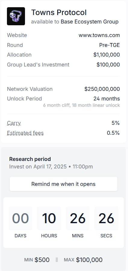Click the $250,000,000 network valuation value
The image size is (128, 271).
coord(102,89)
